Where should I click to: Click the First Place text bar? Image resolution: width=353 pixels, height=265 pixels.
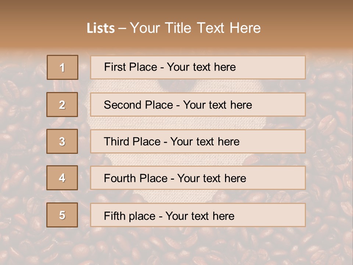point(198,67)
